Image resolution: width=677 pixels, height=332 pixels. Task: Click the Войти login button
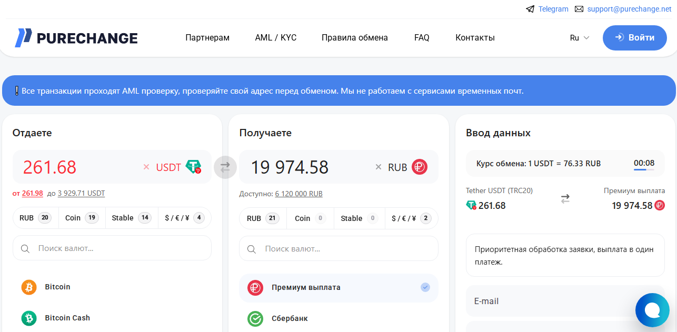pyautogui.click(x=634, y=38)
